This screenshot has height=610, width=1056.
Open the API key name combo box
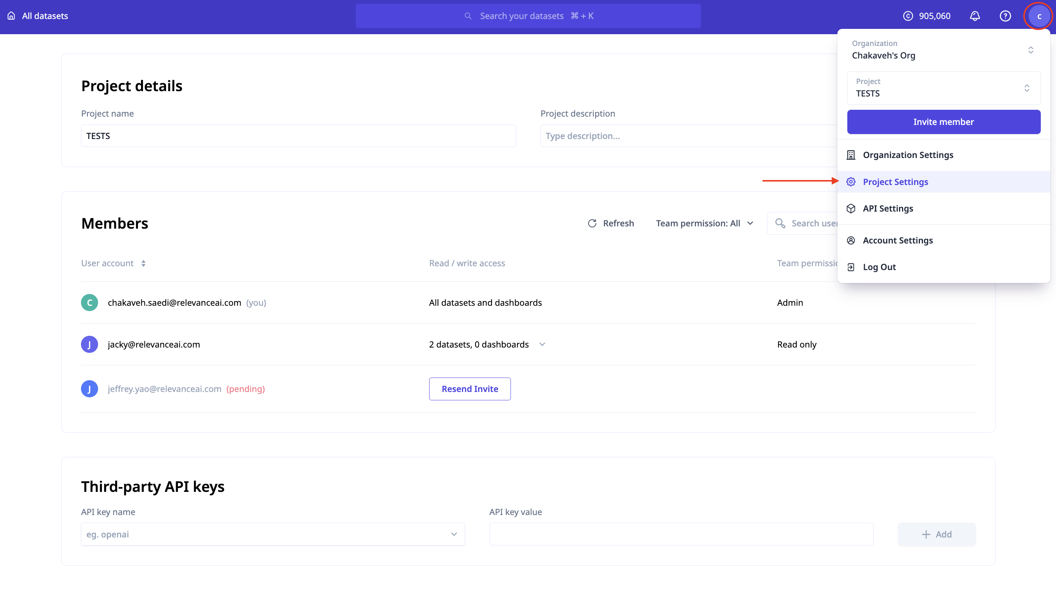point(273,534)
